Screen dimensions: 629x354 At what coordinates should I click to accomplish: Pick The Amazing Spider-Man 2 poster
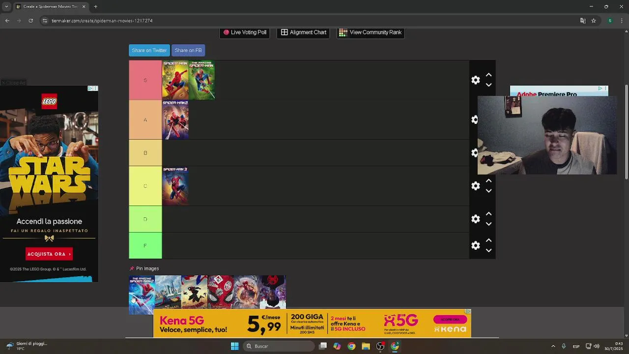142,294
